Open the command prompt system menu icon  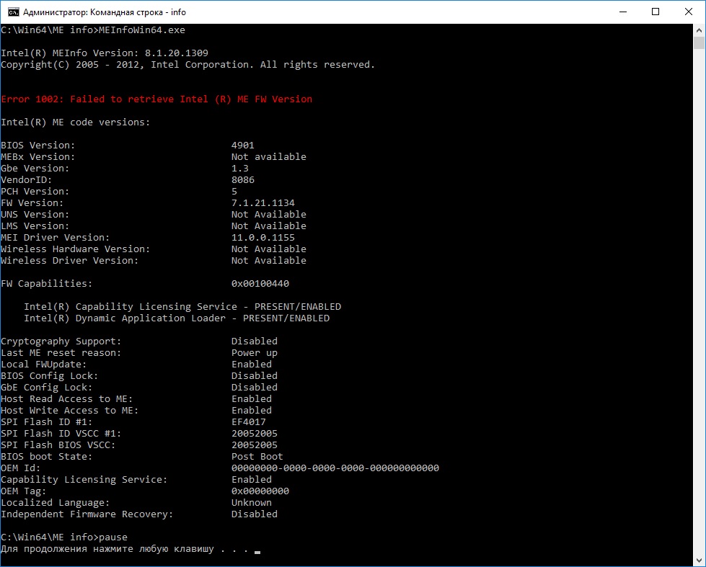click(14, 12)
